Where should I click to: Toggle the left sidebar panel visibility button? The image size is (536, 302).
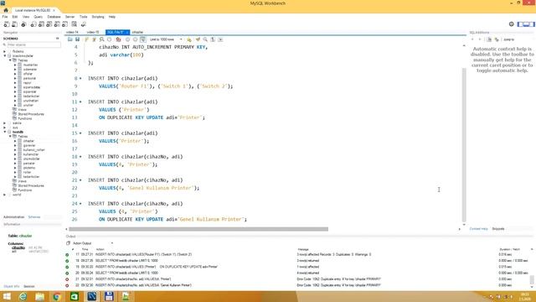click(520, 24)
